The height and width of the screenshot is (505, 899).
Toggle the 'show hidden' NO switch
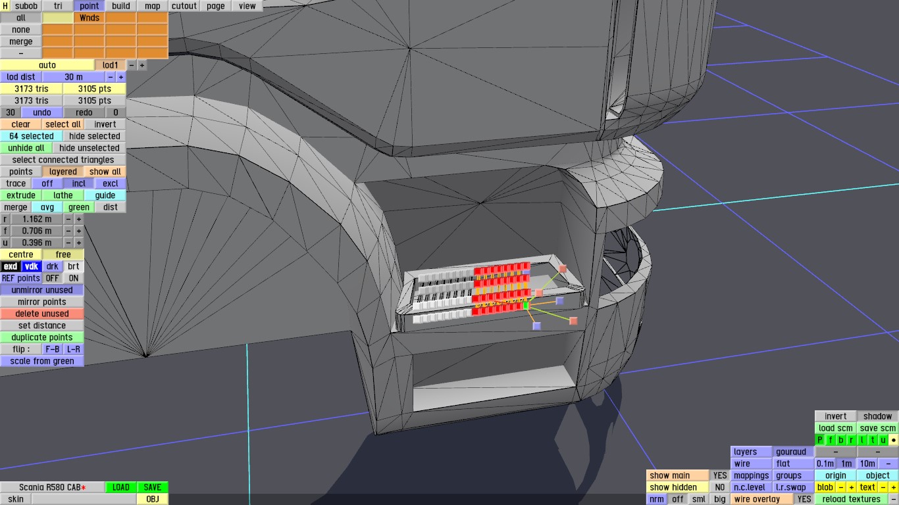tap(720, 487)
